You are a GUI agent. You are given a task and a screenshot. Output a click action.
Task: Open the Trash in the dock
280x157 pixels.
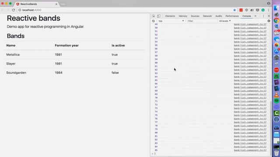(276, 153)
